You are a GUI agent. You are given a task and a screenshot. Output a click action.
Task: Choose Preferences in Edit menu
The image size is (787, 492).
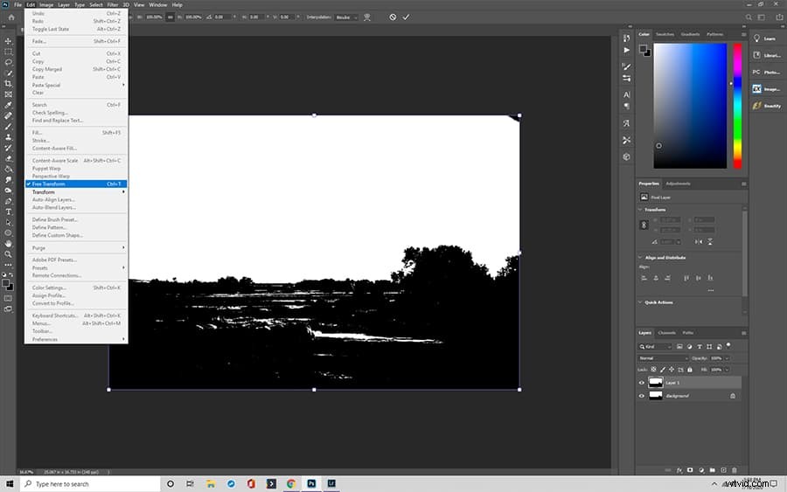point(76,340)
